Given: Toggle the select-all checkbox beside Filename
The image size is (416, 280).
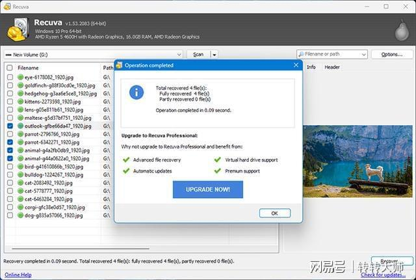Looking at the screenshot, I should click(x=10, y=68).
